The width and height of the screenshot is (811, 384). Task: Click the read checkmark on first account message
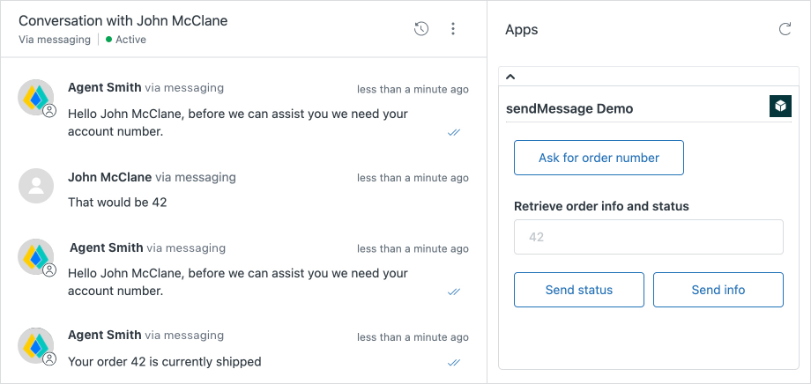(454, 132)
